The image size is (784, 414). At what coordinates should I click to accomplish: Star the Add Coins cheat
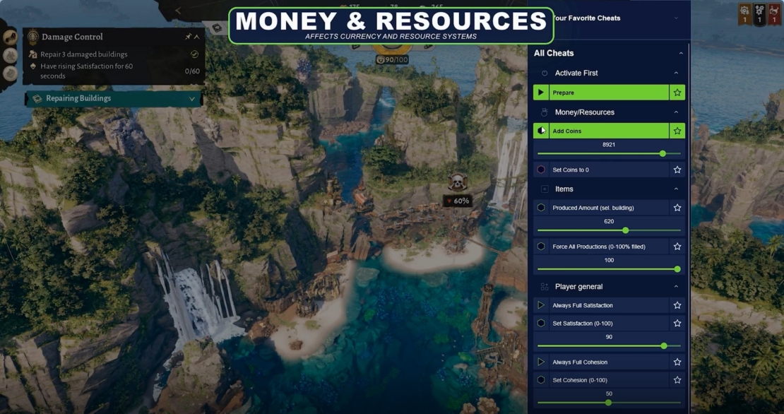click(x=677, y=131)
